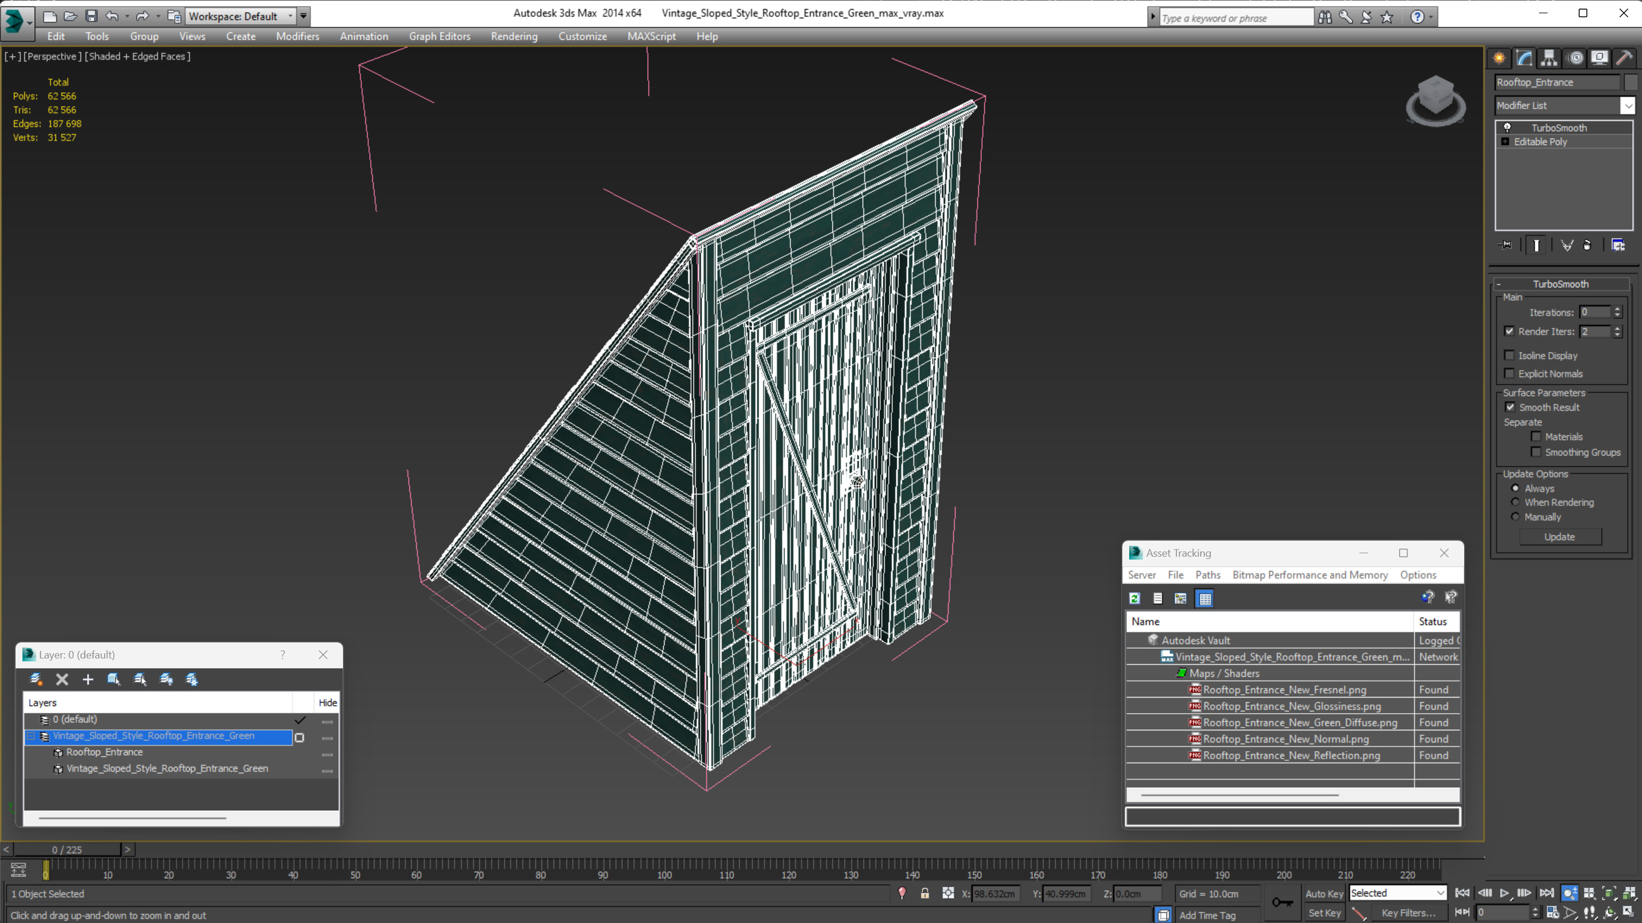The height and width of the screenshot is (923, 1642).
Task: Open the Motion panel tab
Action: click(1575, 58)
